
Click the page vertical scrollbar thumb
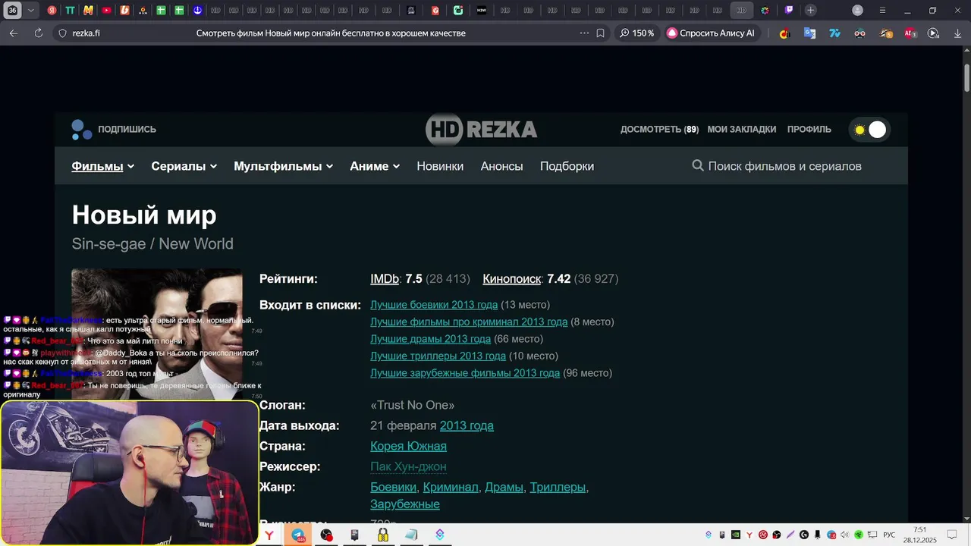(x=966, y=77)
